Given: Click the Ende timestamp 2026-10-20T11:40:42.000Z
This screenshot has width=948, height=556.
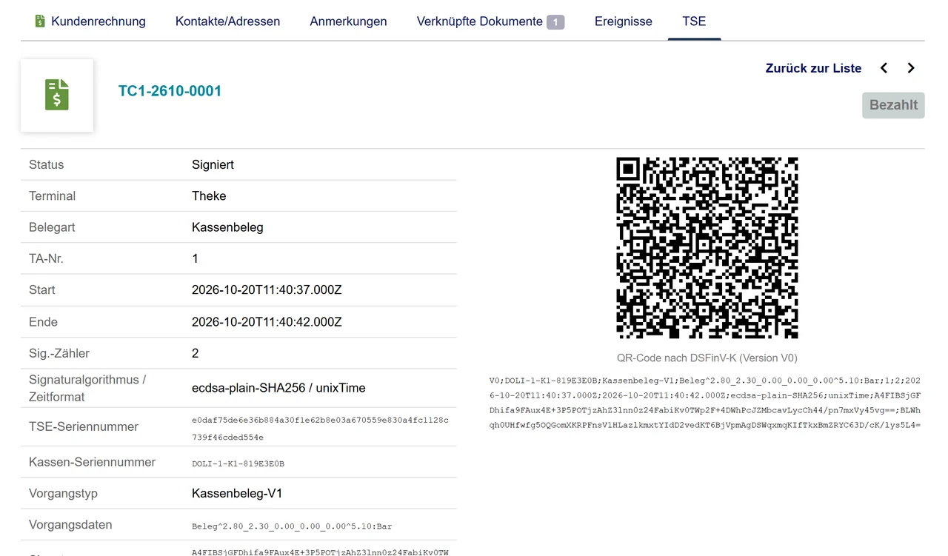Looking at the screenshot, I should [267, 322].
